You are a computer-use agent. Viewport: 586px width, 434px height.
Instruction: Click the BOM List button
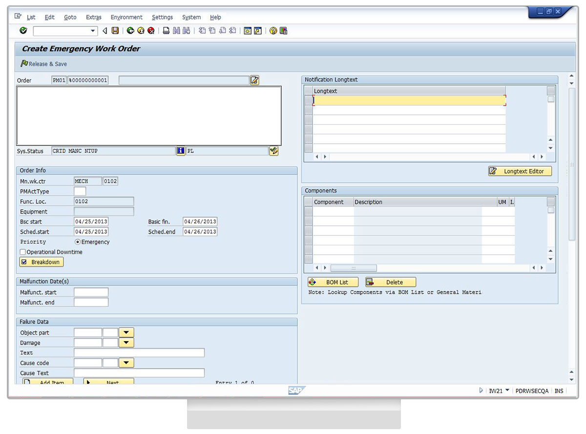point(333,282)
